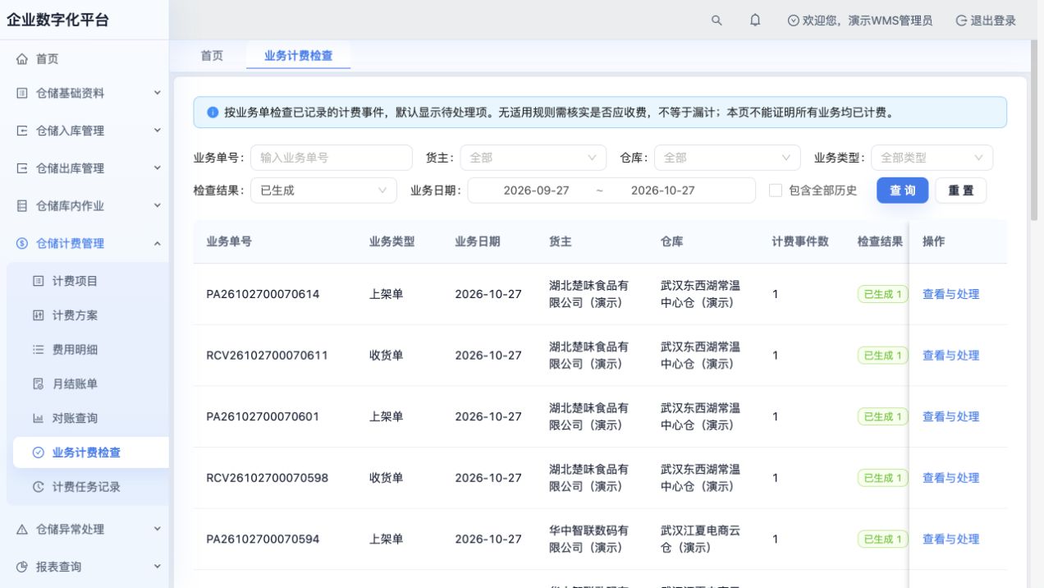Viewport: 1044px width, 588px height.
Task: Click the 重置 button
Action: click(960, 191)
